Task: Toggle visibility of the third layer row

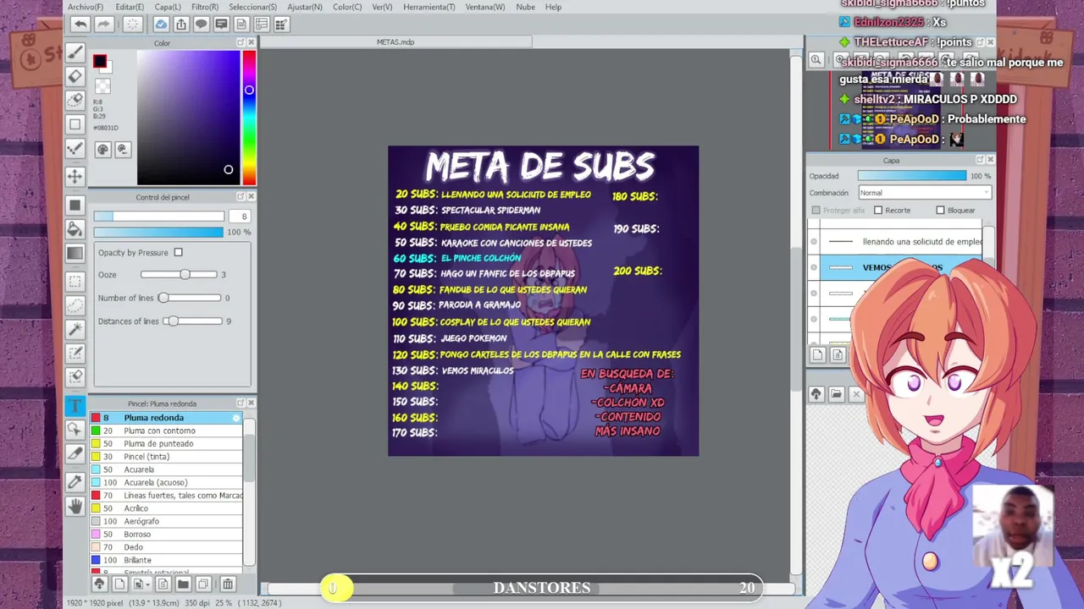Action: click(814, 294)
